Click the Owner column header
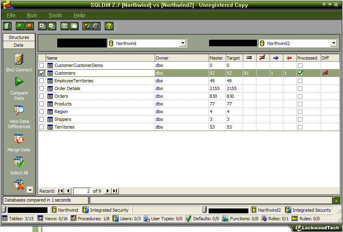Image resolution: width=343 pixels, height=232 pixels. tap(182, 58)
